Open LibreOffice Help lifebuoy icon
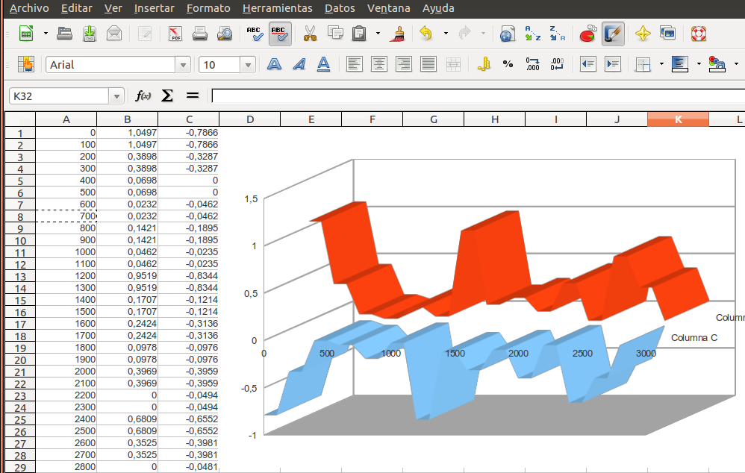 tap(699, 34)
